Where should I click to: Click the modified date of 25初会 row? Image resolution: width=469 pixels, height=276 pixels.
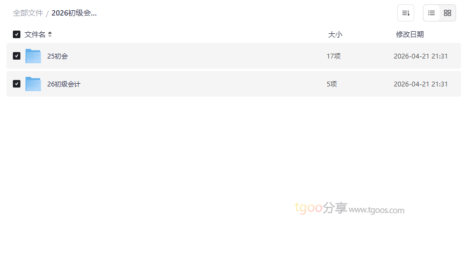[420, 56]
